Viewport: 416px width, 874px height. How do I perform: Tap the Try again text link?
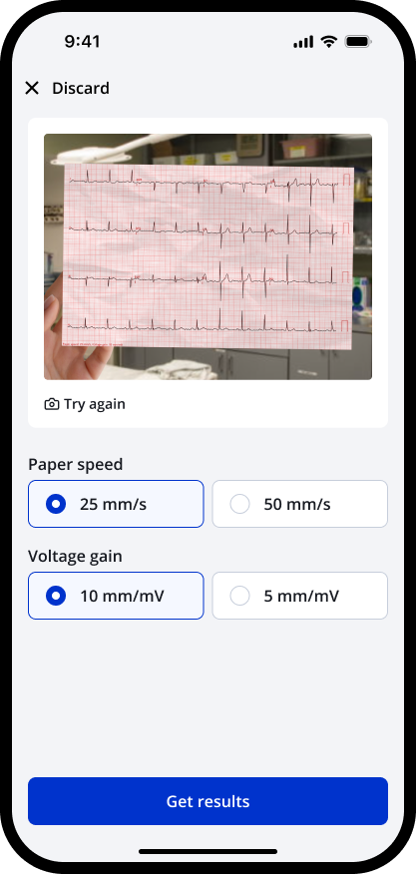coord(95,404)
